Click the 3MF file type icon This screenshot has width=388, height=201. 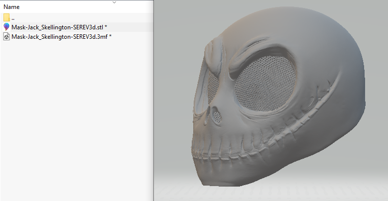coord(6,37)
